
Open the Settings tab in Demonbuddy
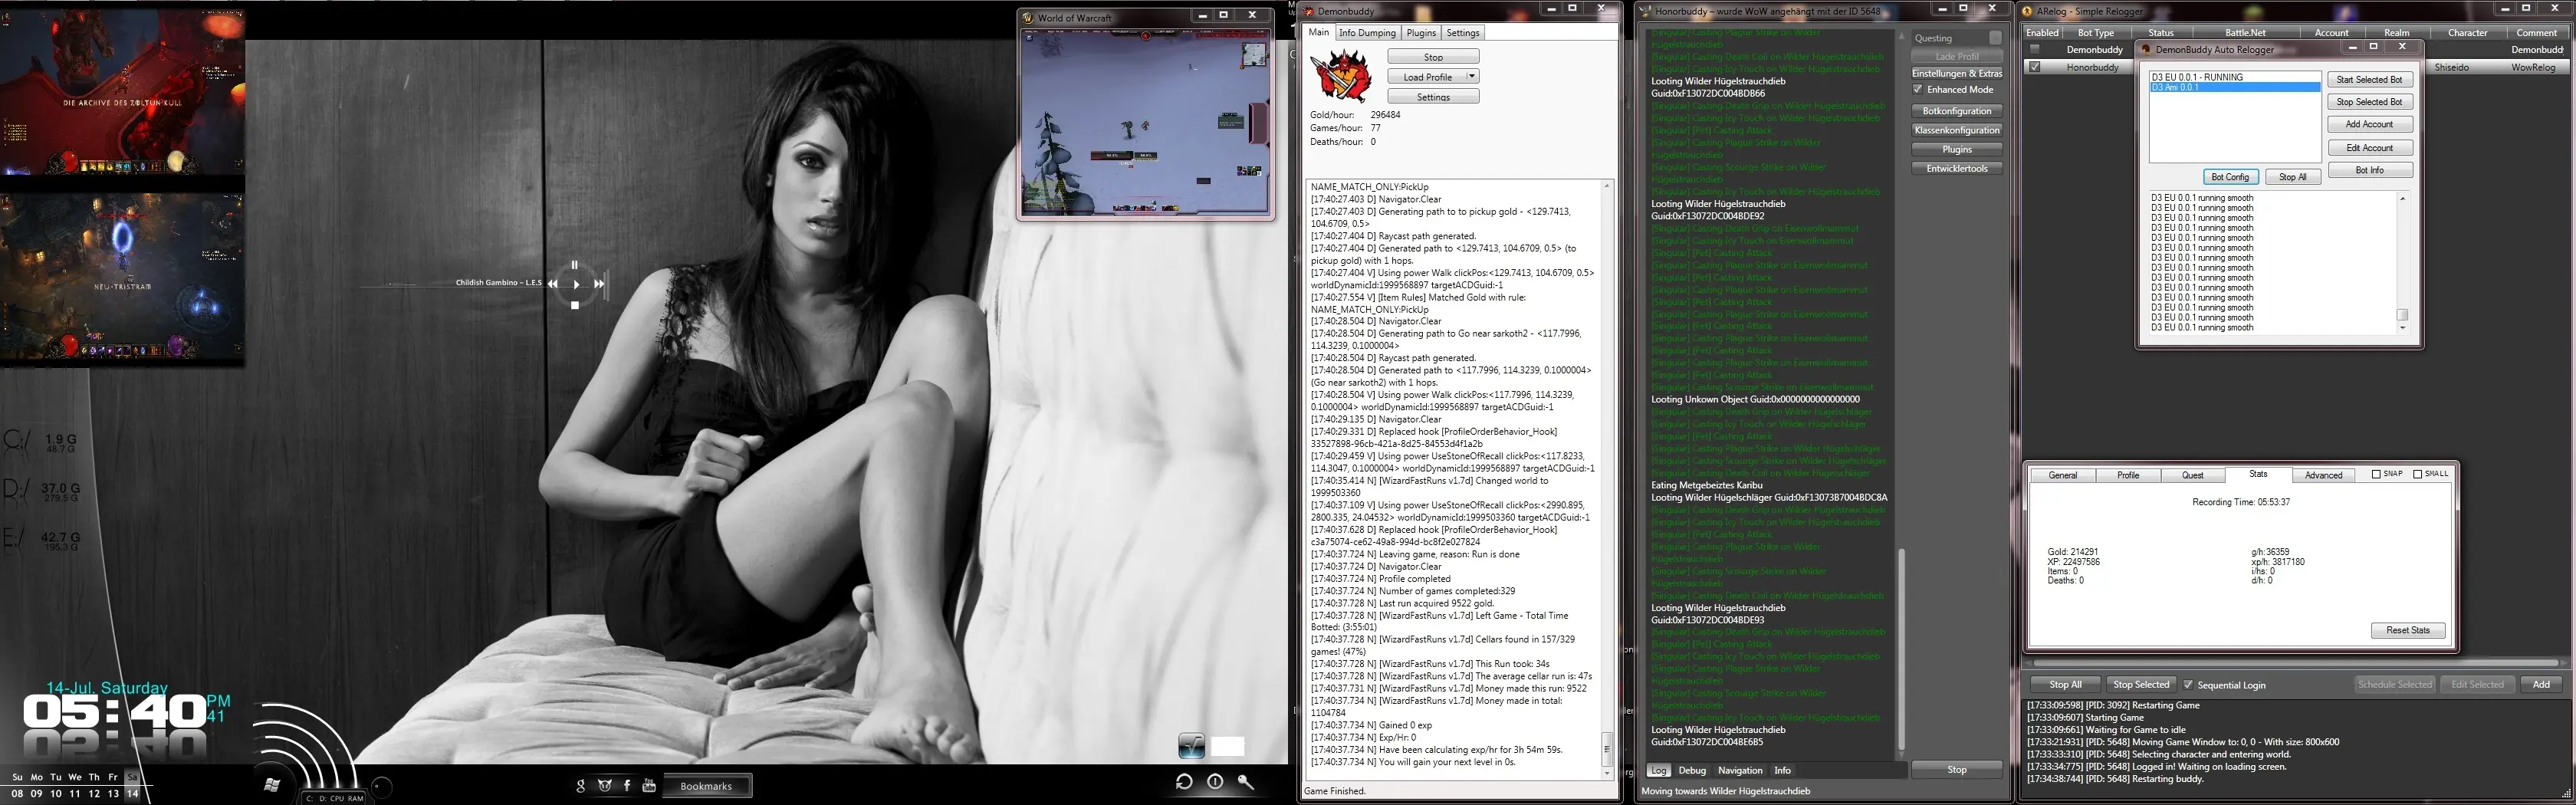tap(1463, 33)
